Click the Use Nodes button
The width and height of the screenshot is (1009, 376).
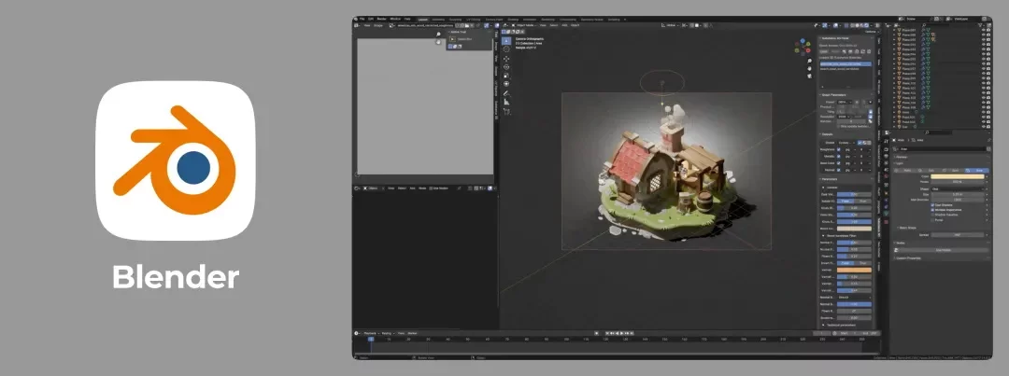tap(940, 250)
